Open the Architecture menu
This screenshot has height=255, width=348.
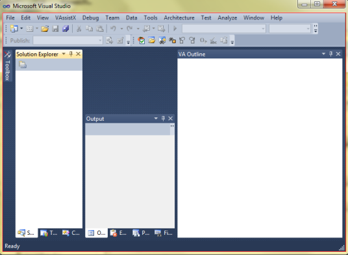click(179, 18)
